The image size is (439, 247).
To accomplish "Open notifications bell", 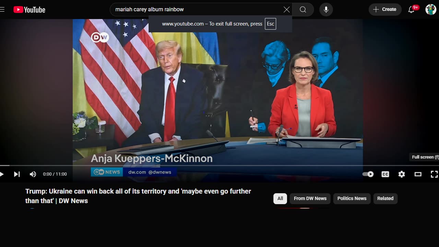I will tap(411, 10).
